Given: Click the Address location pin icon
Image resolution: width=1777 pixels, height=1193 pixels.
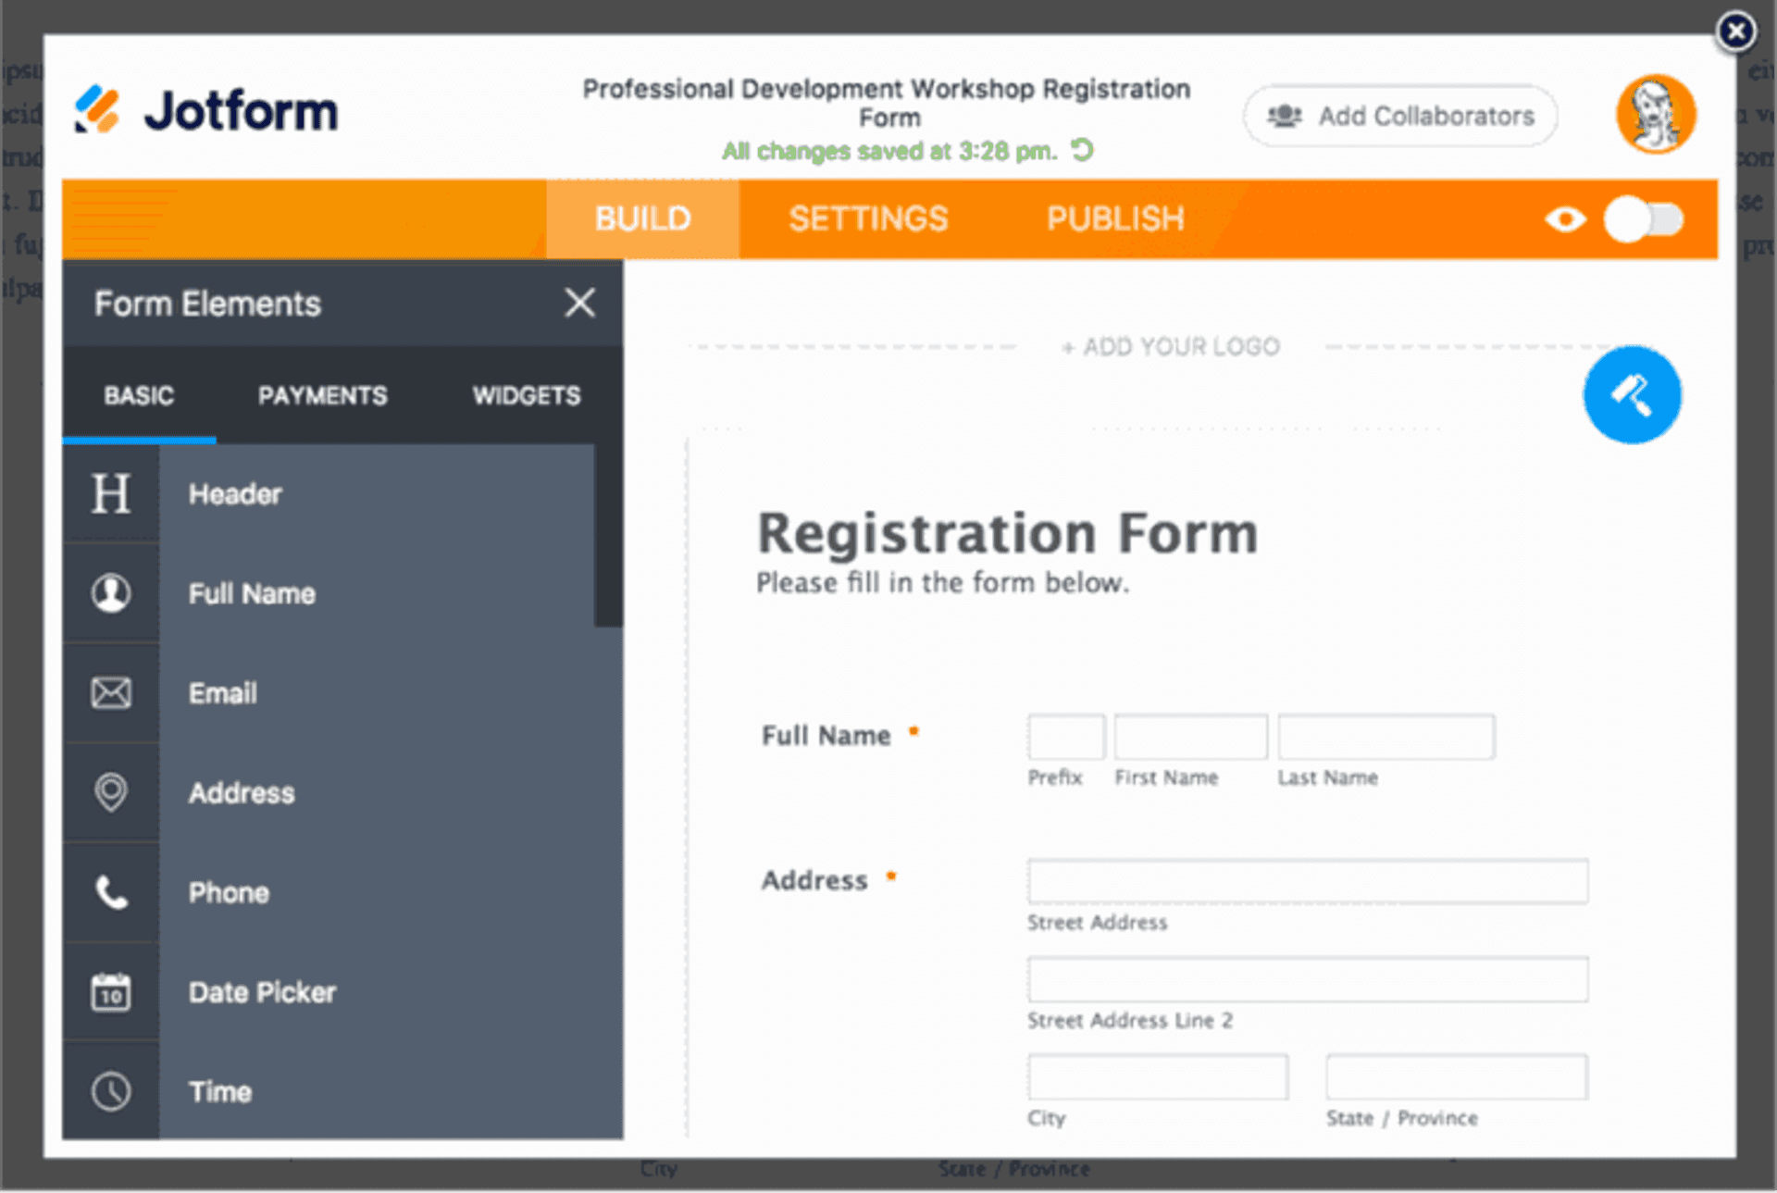Looking at the screenshot, I should coord(111,792).
